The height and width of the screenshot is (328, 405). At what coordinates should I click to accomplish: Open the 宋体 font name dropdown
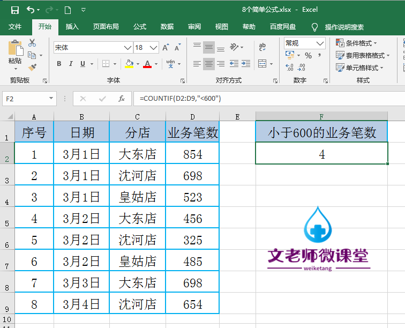(127, 48)
